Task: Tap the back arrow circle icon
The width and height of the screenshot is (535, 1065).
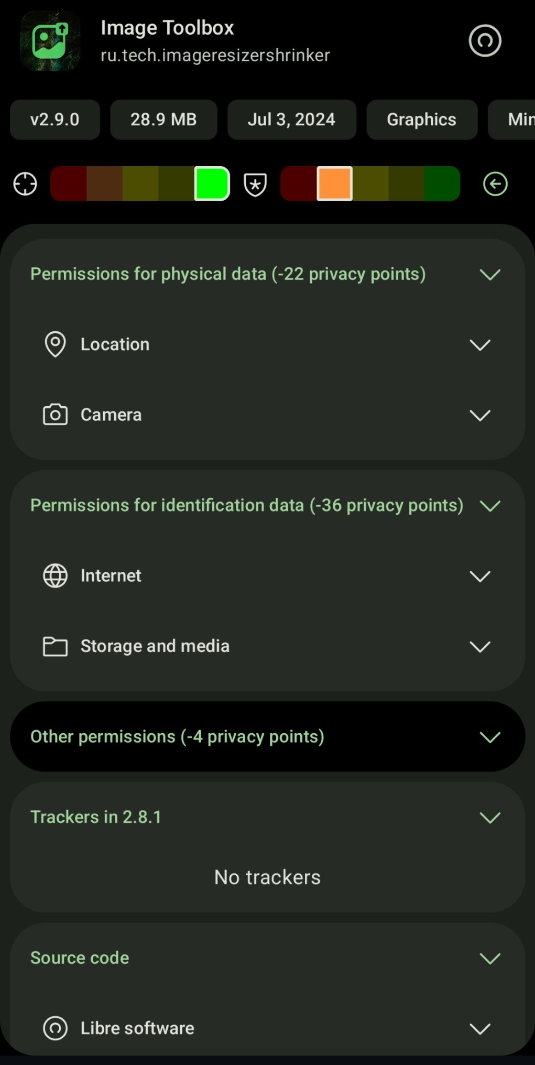Action: [x=495, y=184]
